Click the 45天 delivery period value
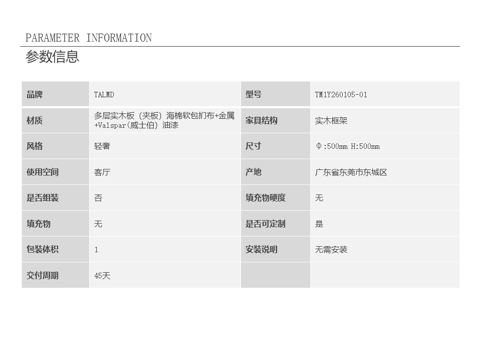The image size is (481, 361). click(102, 276)
